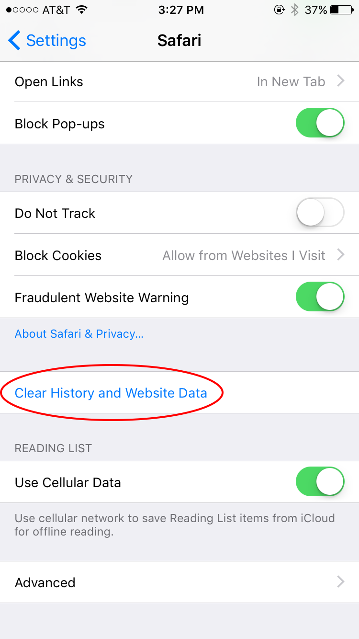
Task: Open Advanced settings chevron
Action: click(x=341, y=582)
